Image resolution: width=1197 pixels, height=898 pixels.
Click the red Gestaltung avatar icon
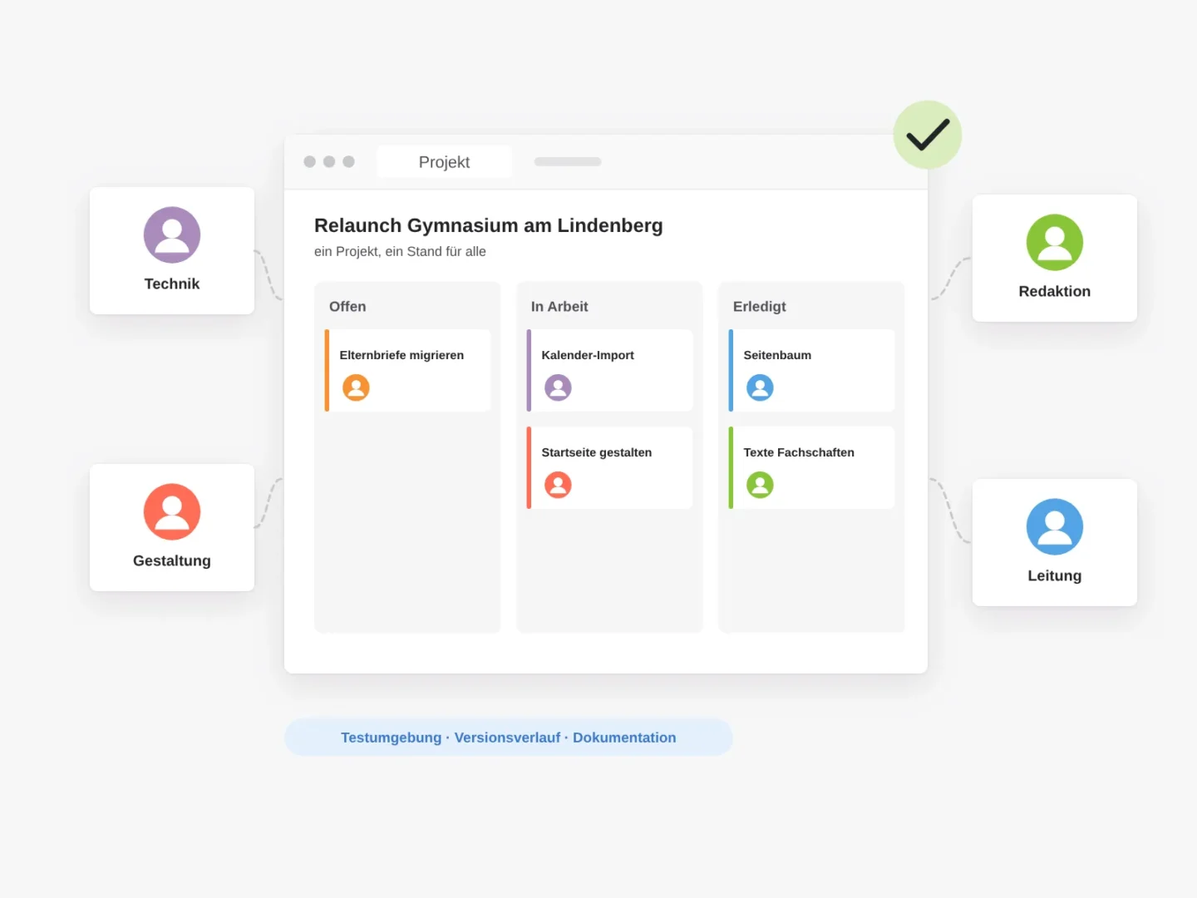(172, 512)
